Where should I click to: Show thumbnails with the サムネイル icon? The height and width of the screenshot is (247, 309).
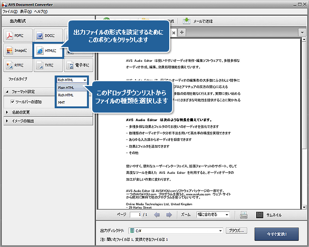[260, 215]
